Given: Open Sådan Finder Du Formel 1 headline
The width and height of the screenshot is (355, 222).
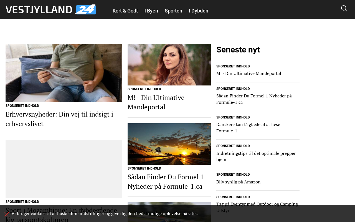Looking at the screenshot, I should coord(166,181).
